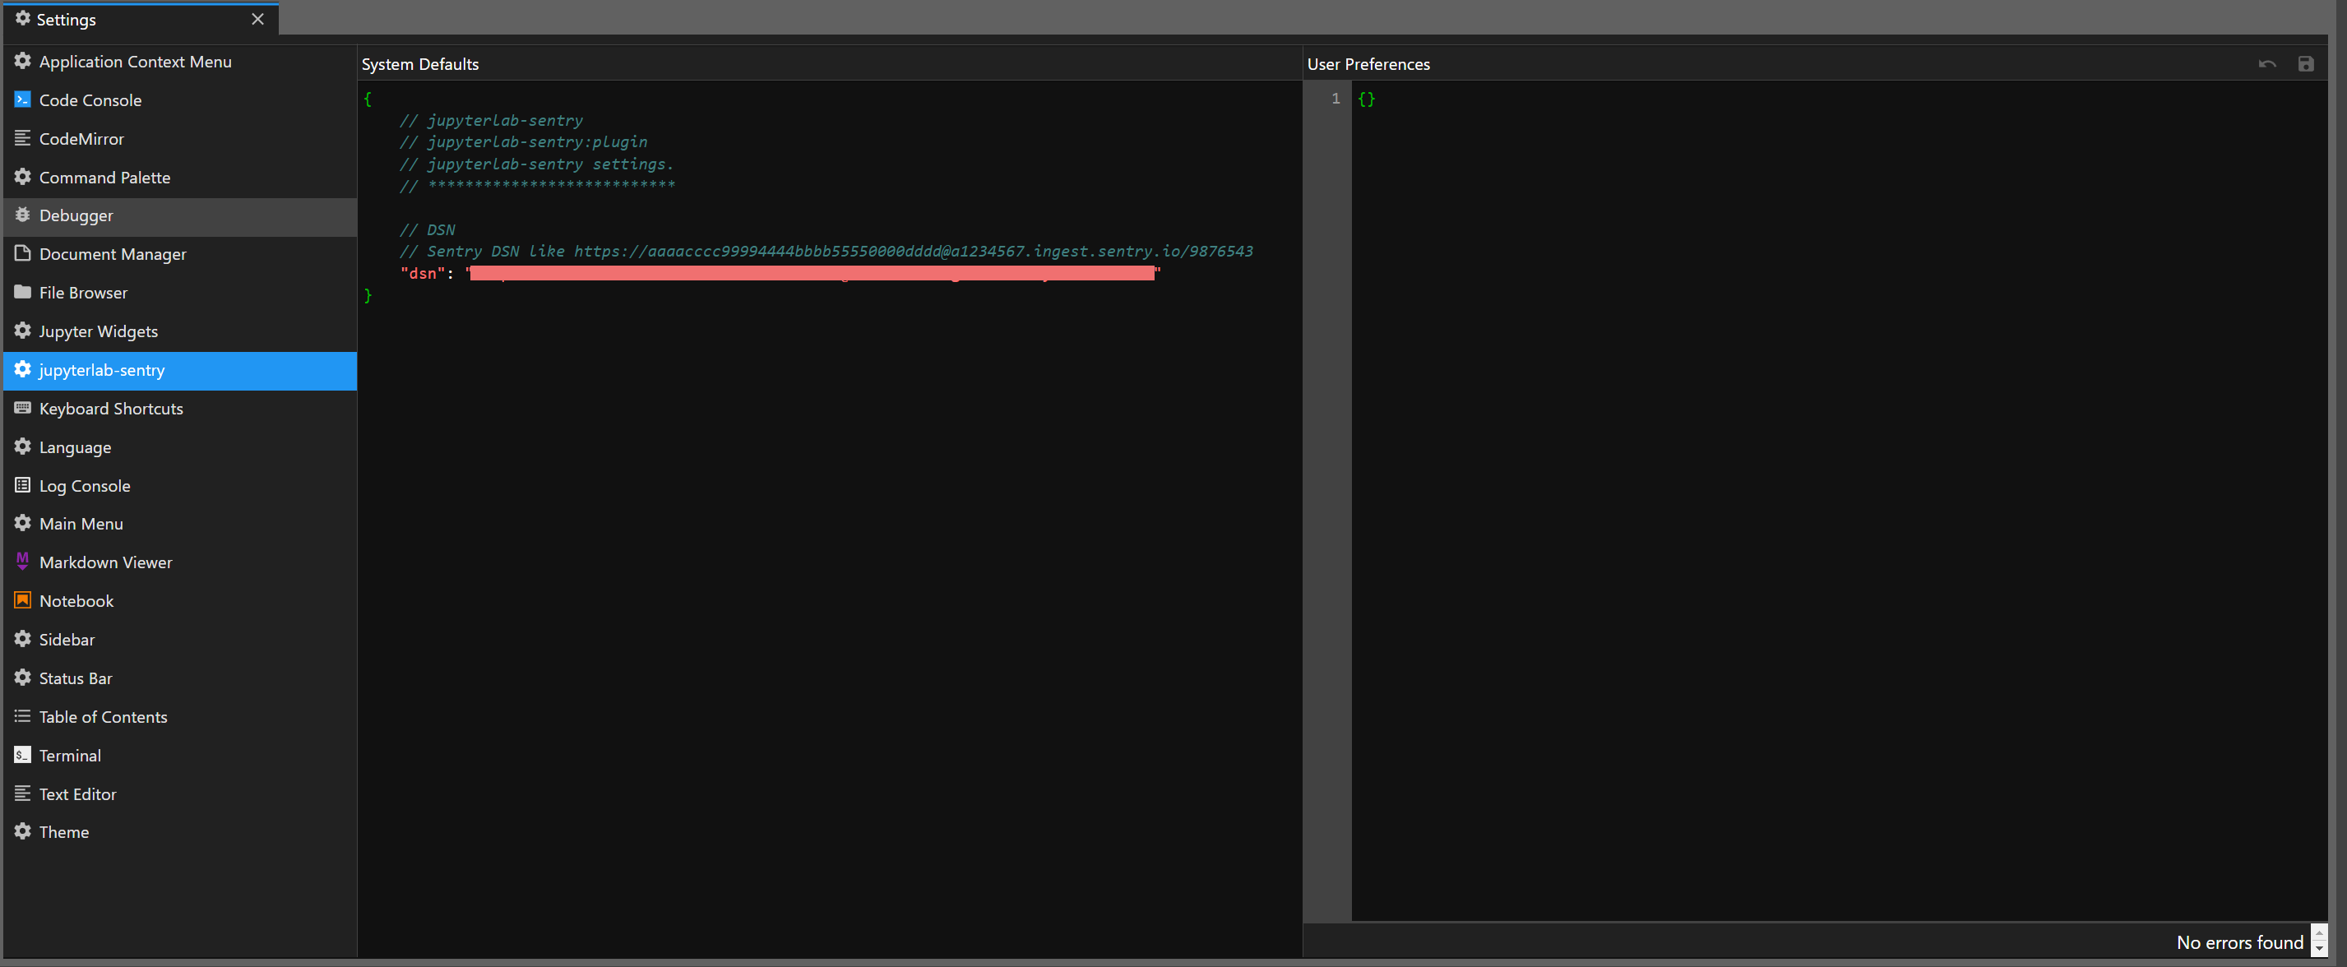Open Markdown Viewer settings

pos(180,562)
